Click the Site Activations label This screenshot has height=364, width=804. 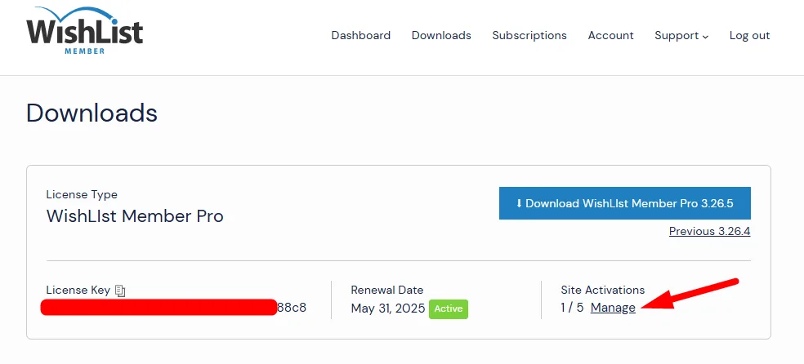pyautogui.click(x=602, y=290)
